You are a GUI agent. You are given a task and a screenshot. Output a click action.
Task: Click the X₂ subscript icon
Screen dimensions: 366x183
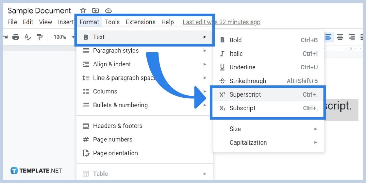tap(222, 108)
